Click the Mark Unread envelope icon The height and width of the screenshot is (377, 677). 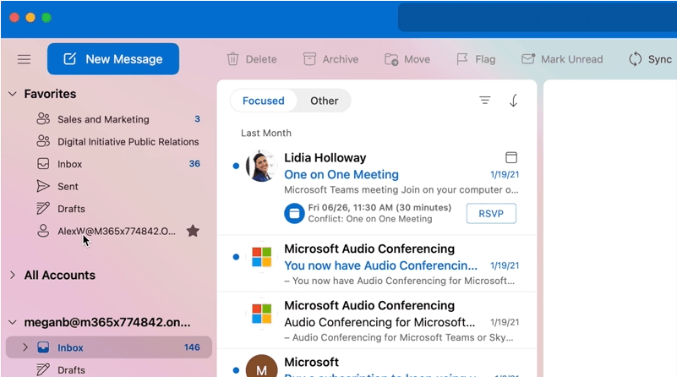click(528, 59)
